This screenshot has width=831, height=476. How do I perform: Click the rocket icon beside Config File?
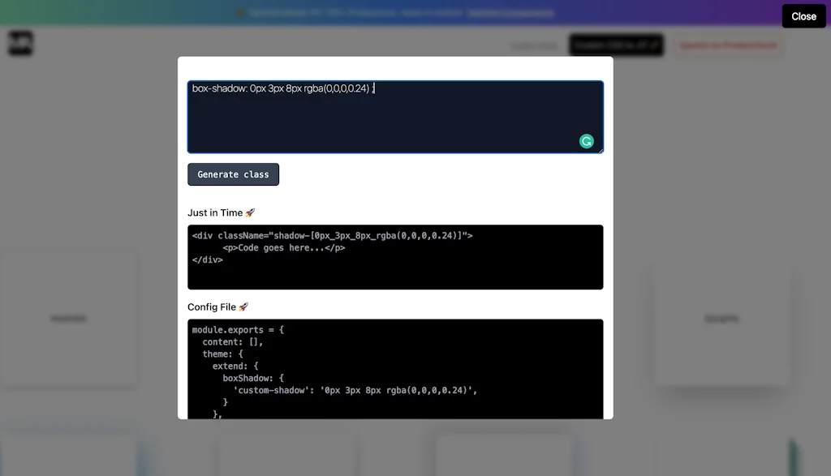click(x=243, y=307)
